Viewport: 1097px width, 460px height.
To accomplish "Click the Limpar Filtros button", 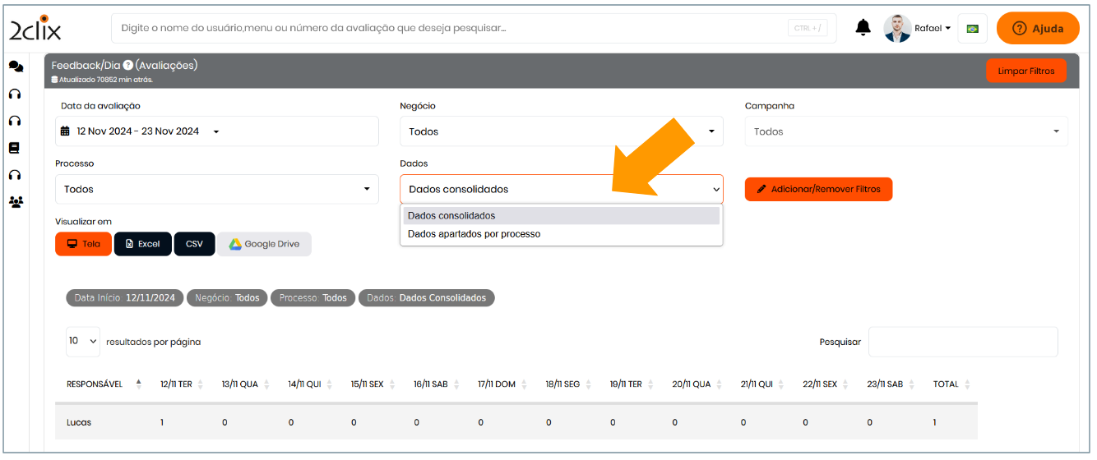I will pyautogui.click(x=1025, y=71).
